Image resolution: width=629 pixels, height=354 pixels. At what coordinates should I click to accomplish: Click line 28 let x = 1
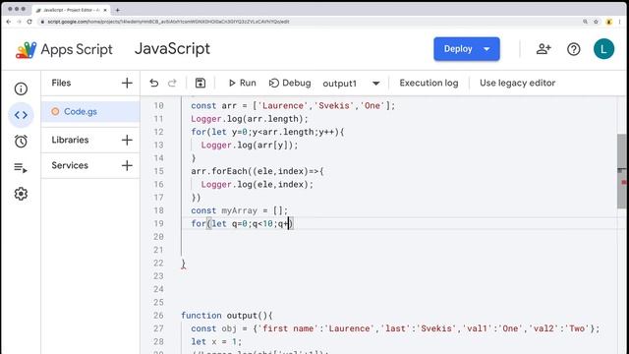(216, 342)
